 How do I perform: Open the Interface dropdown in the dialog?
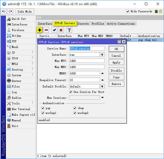click(102, 55)
